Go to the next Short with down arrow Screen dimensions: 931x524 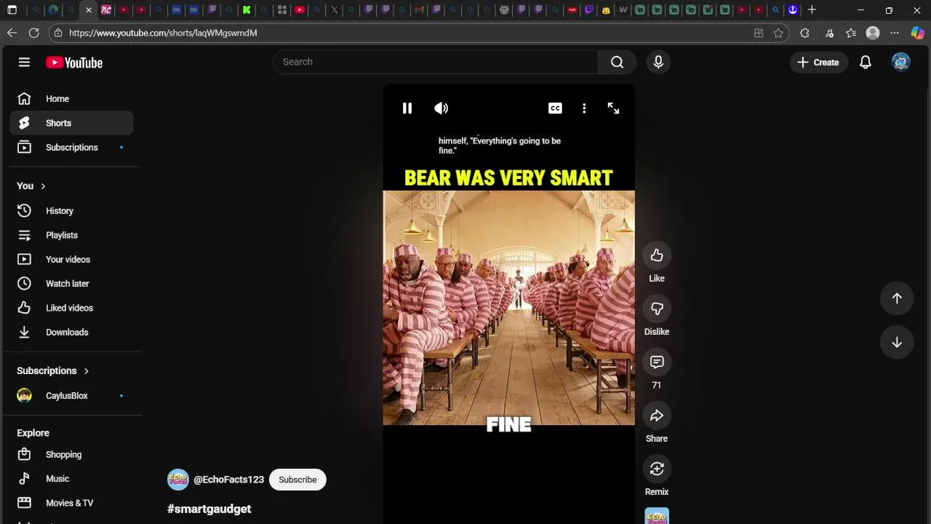(897, 343)
